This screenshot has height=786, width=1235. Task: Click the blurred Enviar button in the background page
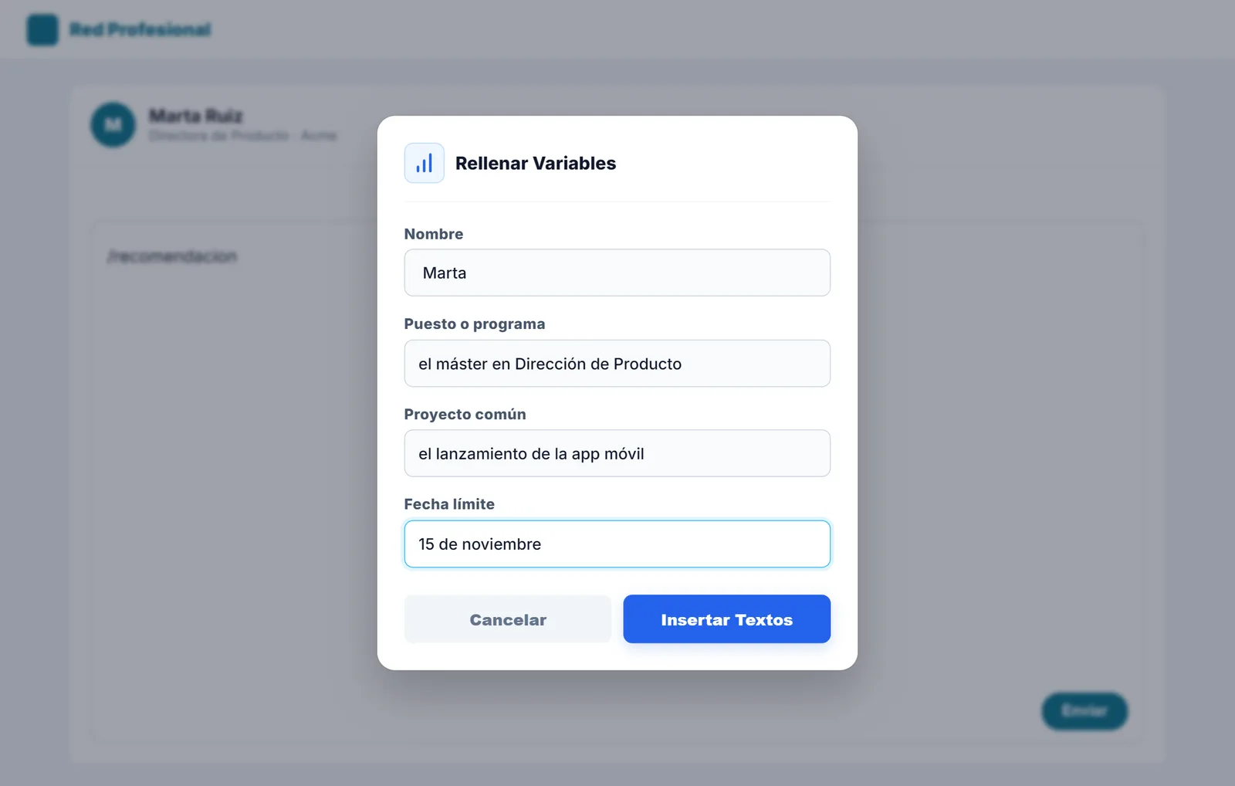coord(1084,711)
